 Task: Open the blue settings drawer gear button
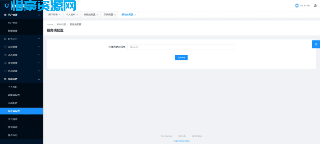click(x=316, y=44)
